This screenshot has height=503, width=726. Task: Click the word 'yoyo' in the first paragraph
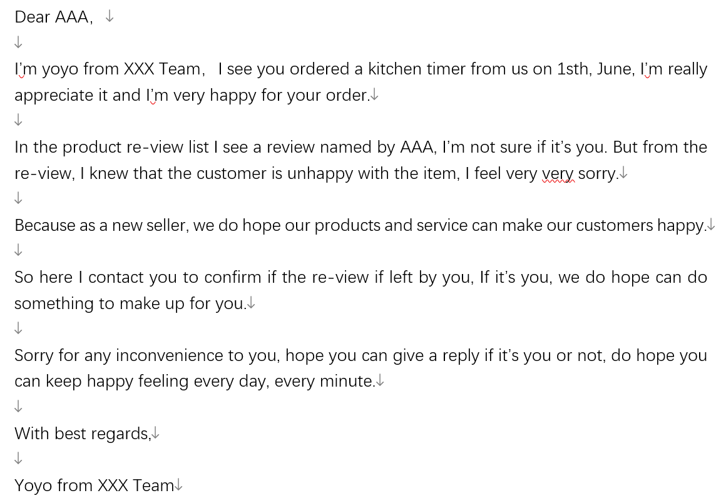click(x=60, y=69)
